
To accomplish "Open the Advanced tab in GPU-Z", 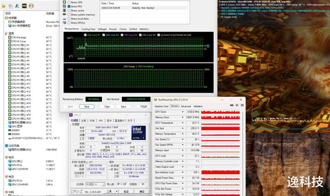I will coord(186,106).
